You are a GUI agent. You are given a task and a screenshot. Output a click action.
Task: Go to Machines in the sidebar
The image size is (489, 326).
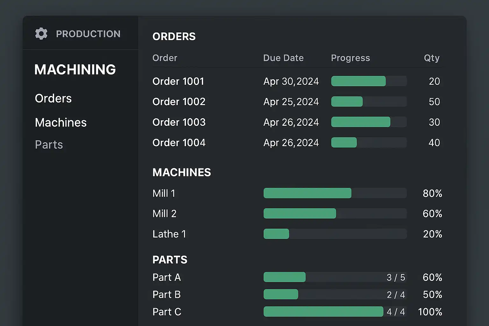61,123
